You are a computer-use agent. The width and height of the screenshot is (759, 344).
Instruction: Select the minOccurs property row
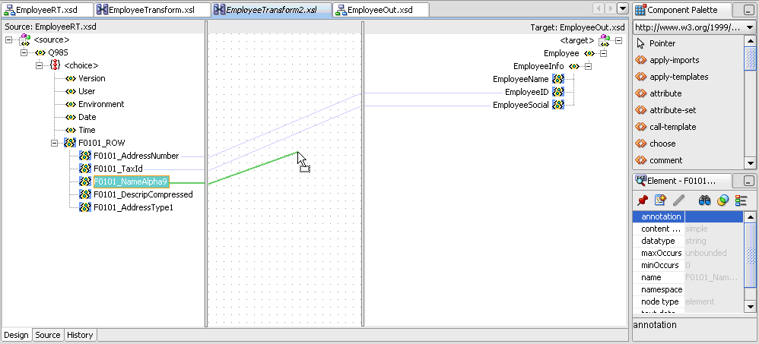[688, 265]
